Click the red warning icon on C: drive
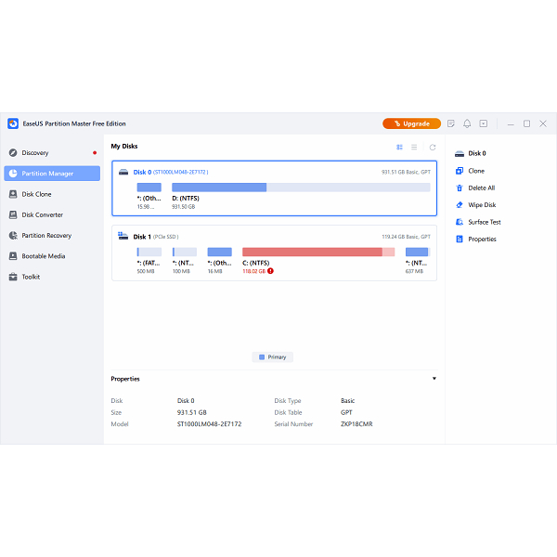This screenshot has height=557, width=557. (271, 271)
